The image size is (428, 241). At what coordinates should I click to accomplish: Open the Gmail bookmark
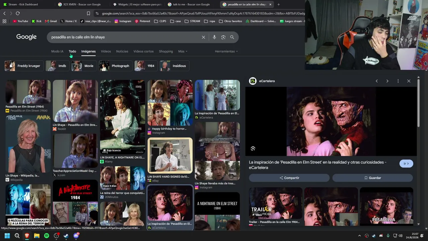point(50,21)
